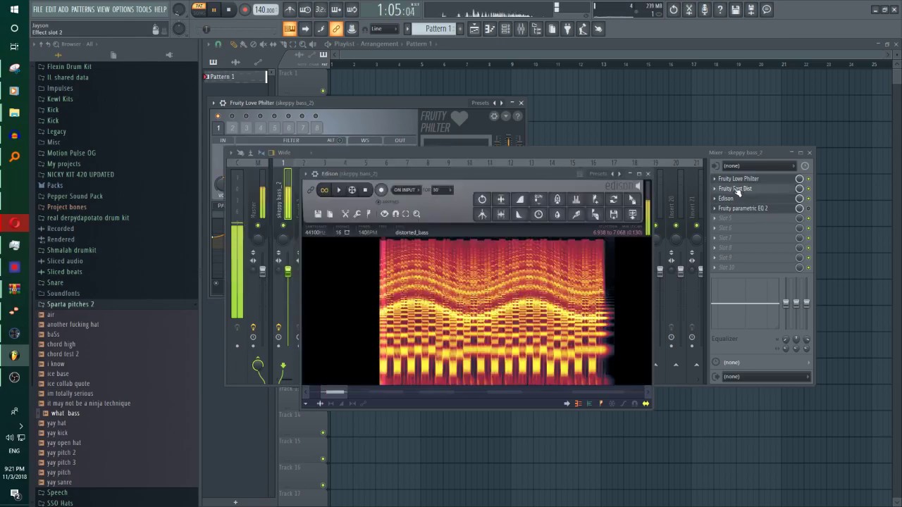Click the mixer faders icon in the view toolbar
This screenshot has width=902, height=507.
pyautogui.click(x=521, y=29)
